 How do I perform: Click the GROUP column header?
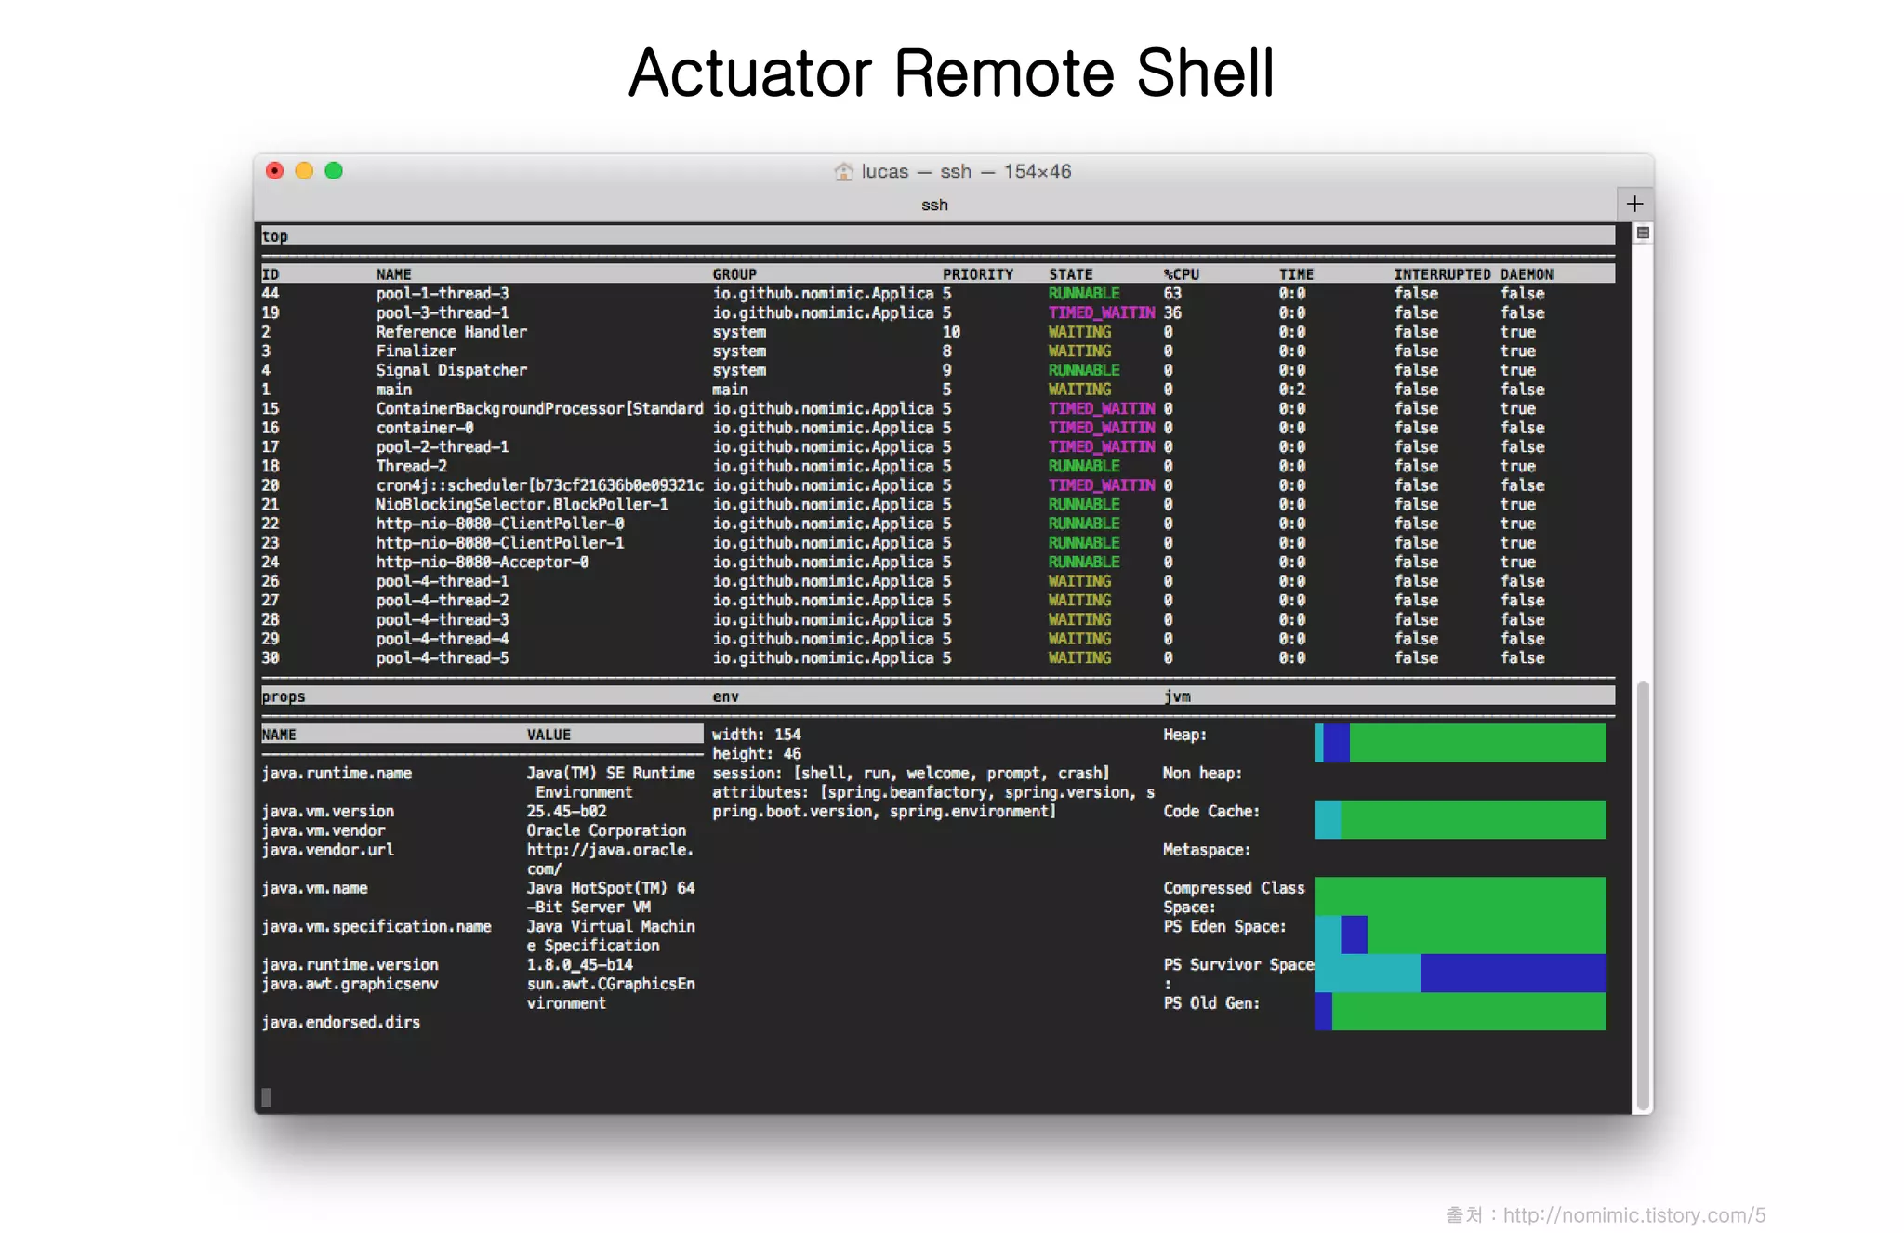tap(734, 274)
